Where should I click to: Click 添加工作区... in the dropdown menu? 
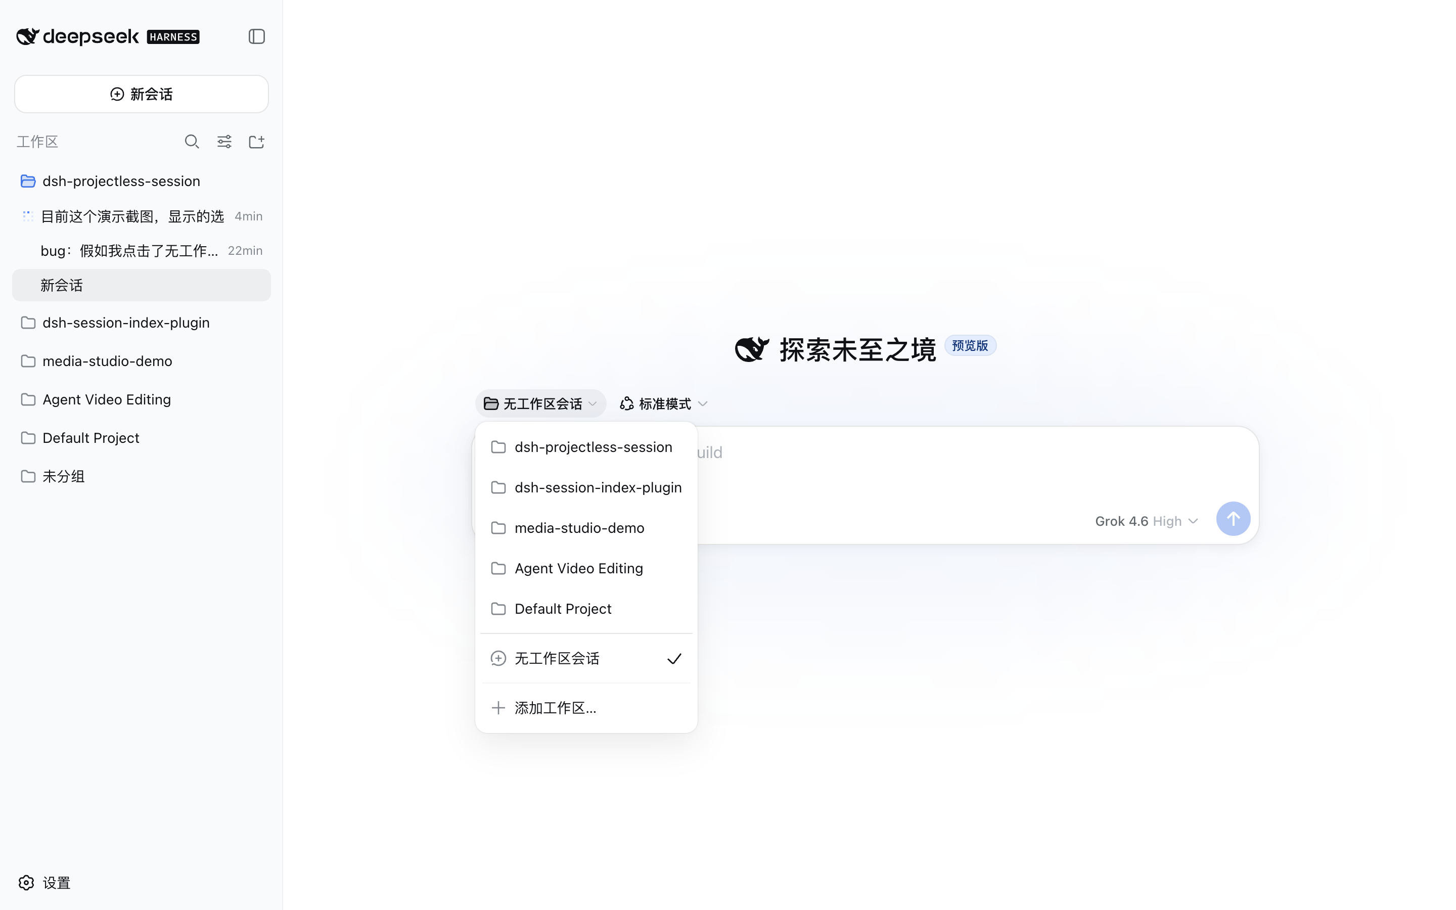coord(586,708)
